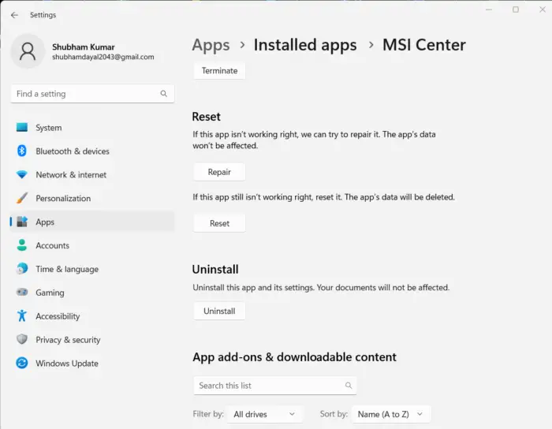The image size is (552, 429).
Task: Click the Find a setting search box
Action: pos(92,94)
